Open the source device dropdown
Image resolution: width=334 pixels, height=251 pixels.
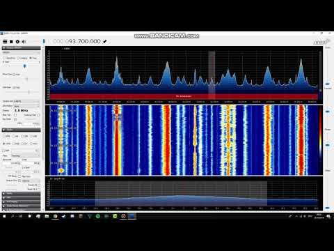point(22,52)
